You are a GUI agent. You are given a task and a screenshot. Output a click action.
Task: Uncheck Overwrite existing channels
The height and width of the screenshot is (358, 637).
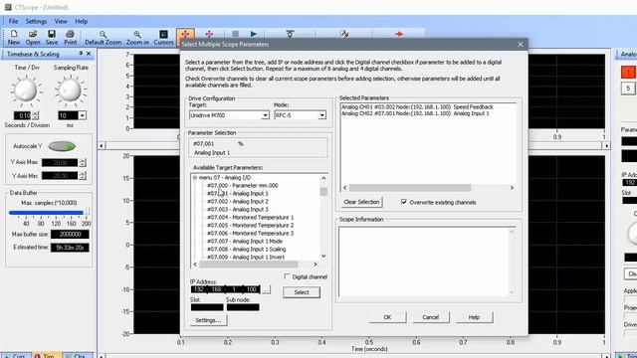click(404, 202)
